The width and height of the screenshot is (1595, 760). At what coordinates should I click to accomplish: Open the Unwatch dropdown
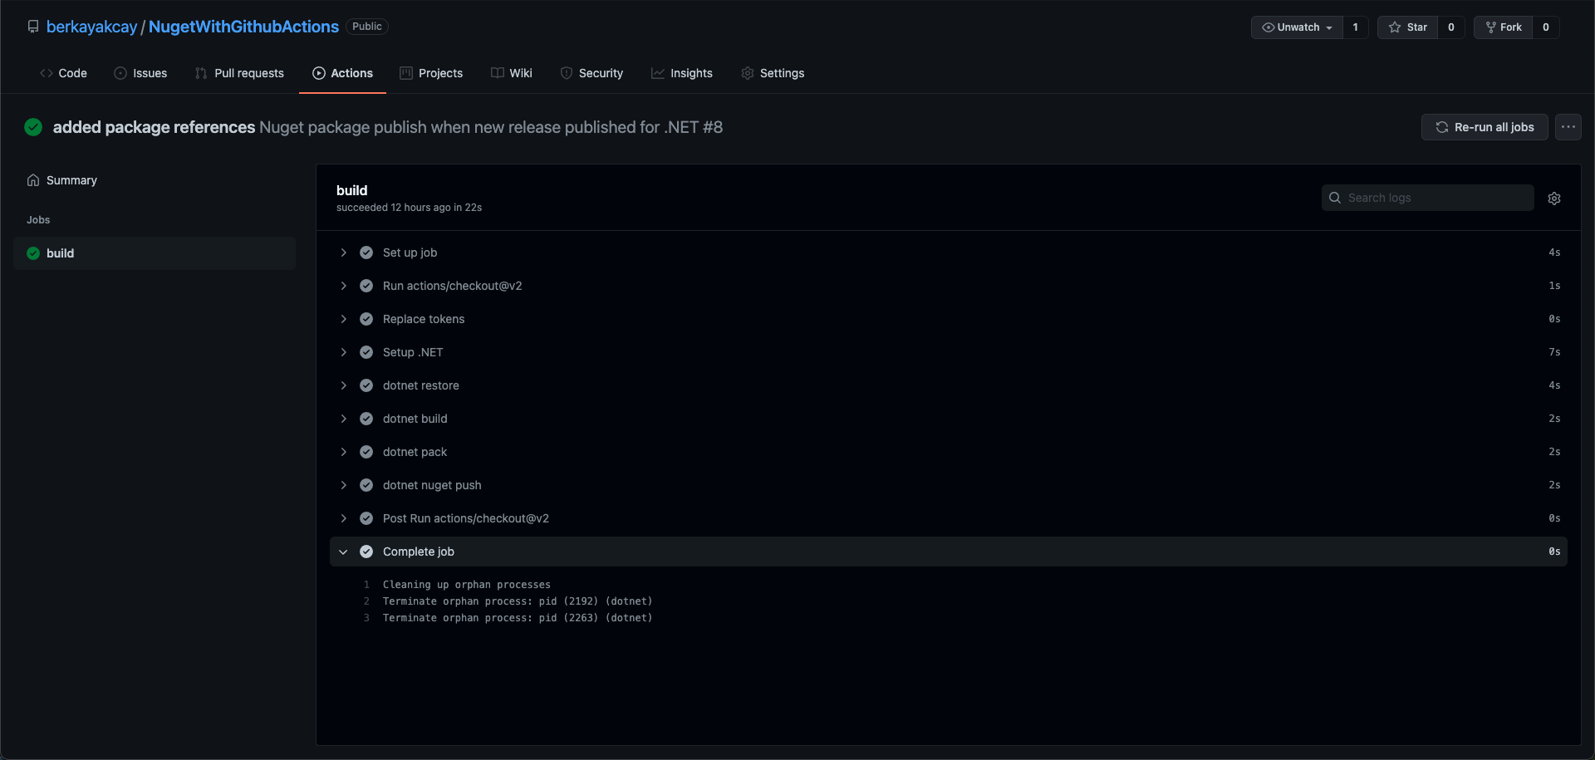[x=1296, y=27]
